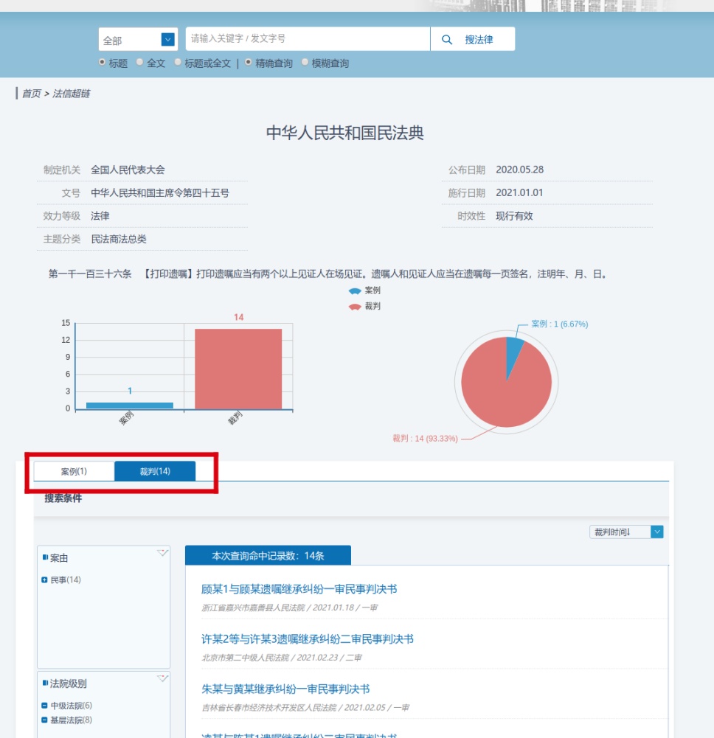Click the icon beside 中级法院(6)
This screenshot has width=714, height=738.
pyautogui.click(x=45, y=706)
